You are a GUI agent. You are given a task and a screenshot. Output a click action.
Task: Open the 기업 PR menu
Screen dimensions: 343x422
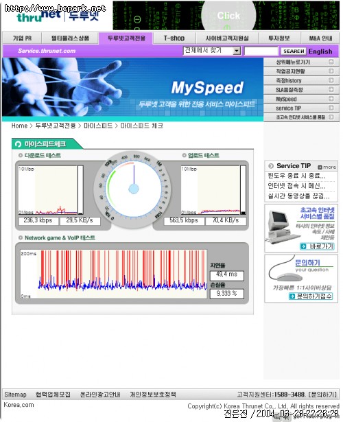[x=22, y=38]
